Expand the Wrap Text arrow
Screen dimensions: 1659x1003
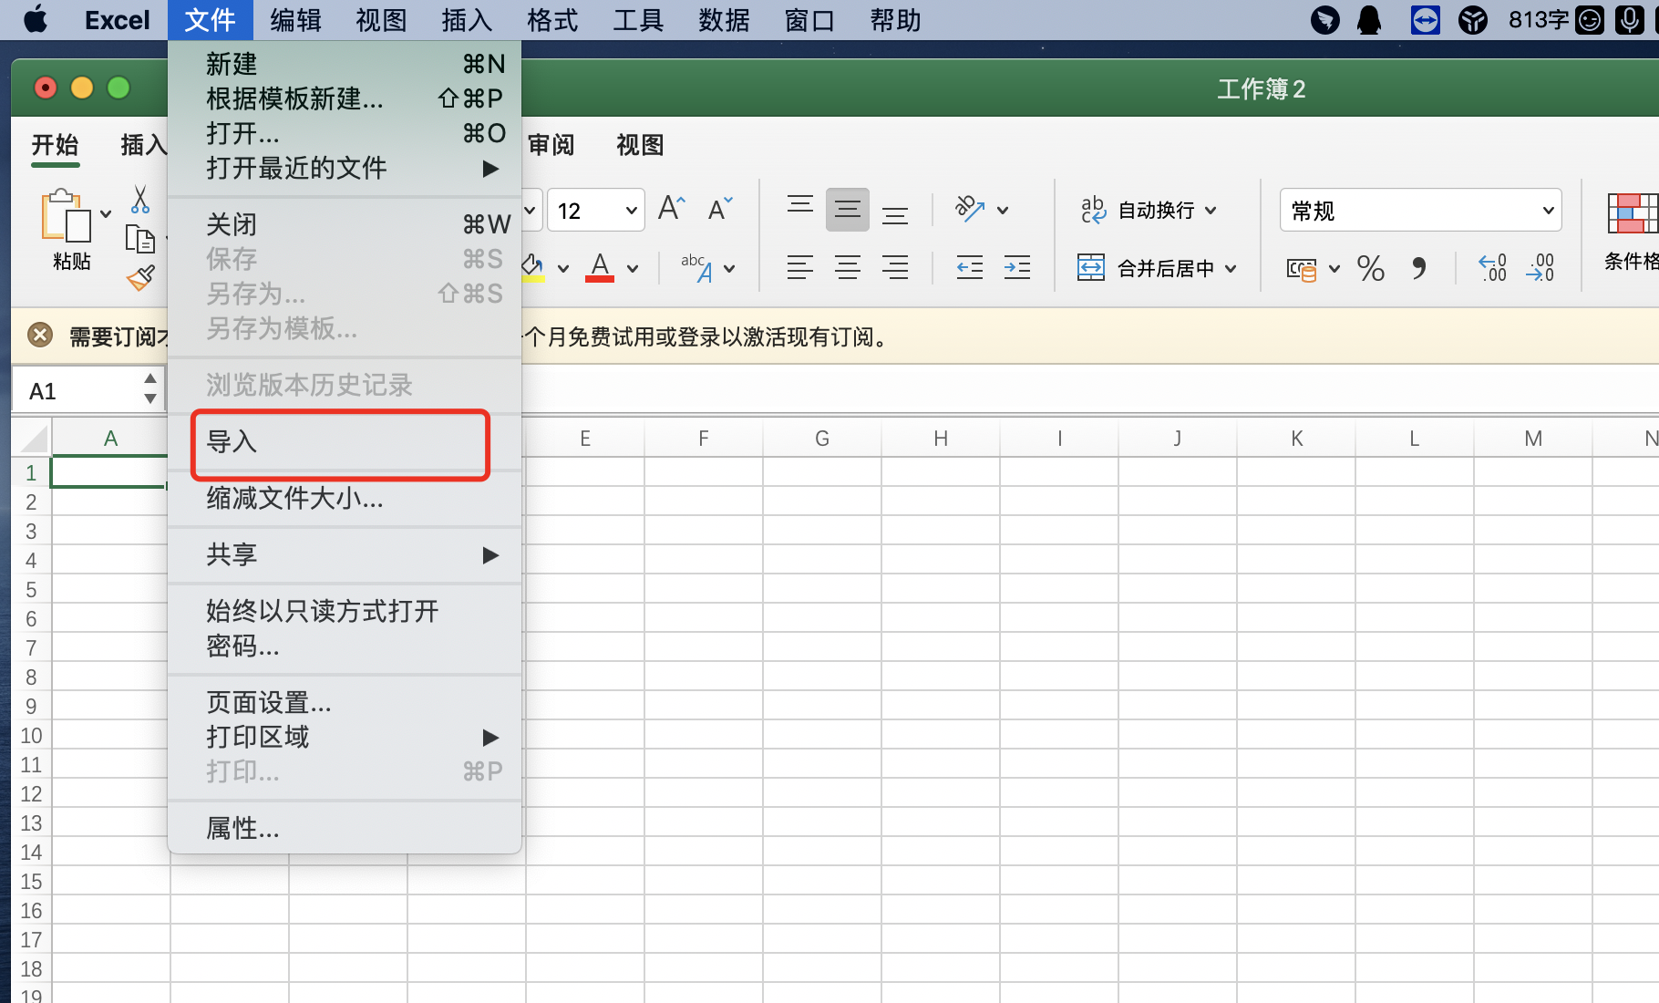coord(1211,211)
